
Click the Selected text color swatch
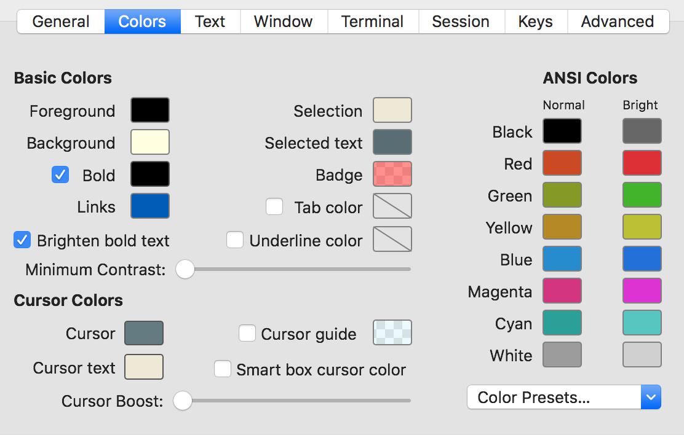[392, 143]
